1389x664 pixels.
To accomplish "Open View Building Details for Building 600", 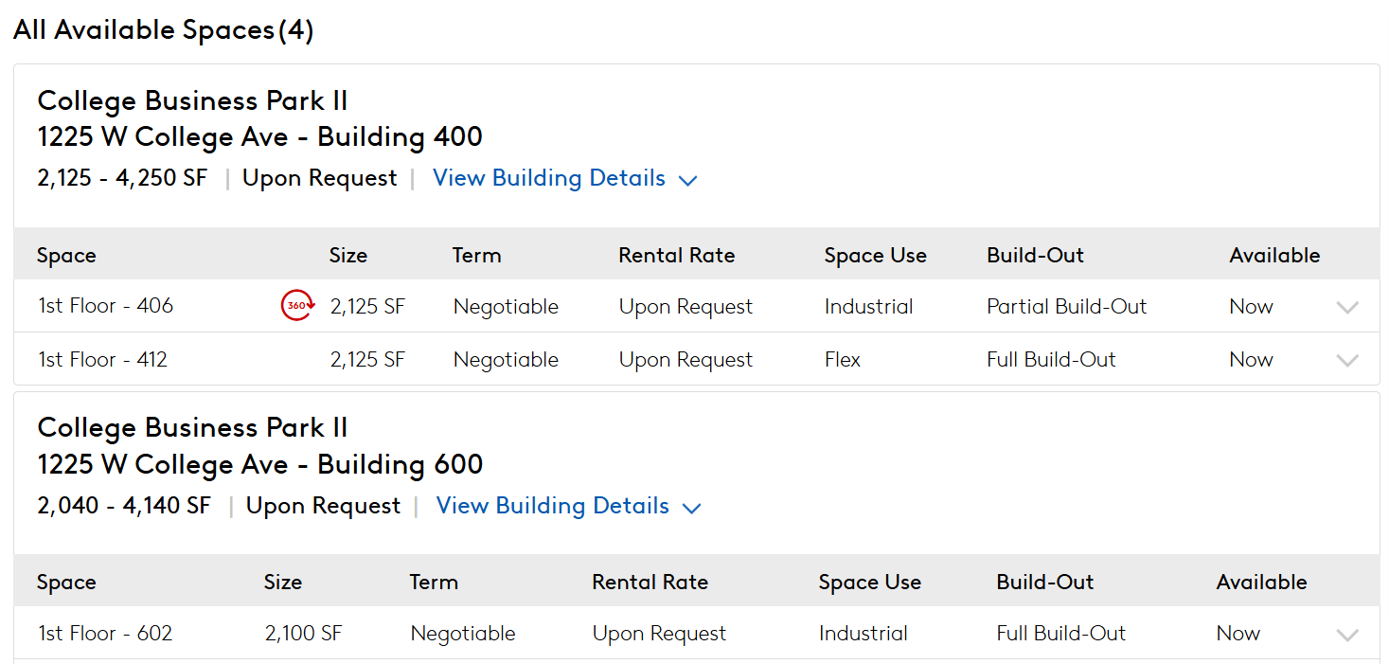I will pyautogui.click(x=553, y=506).
